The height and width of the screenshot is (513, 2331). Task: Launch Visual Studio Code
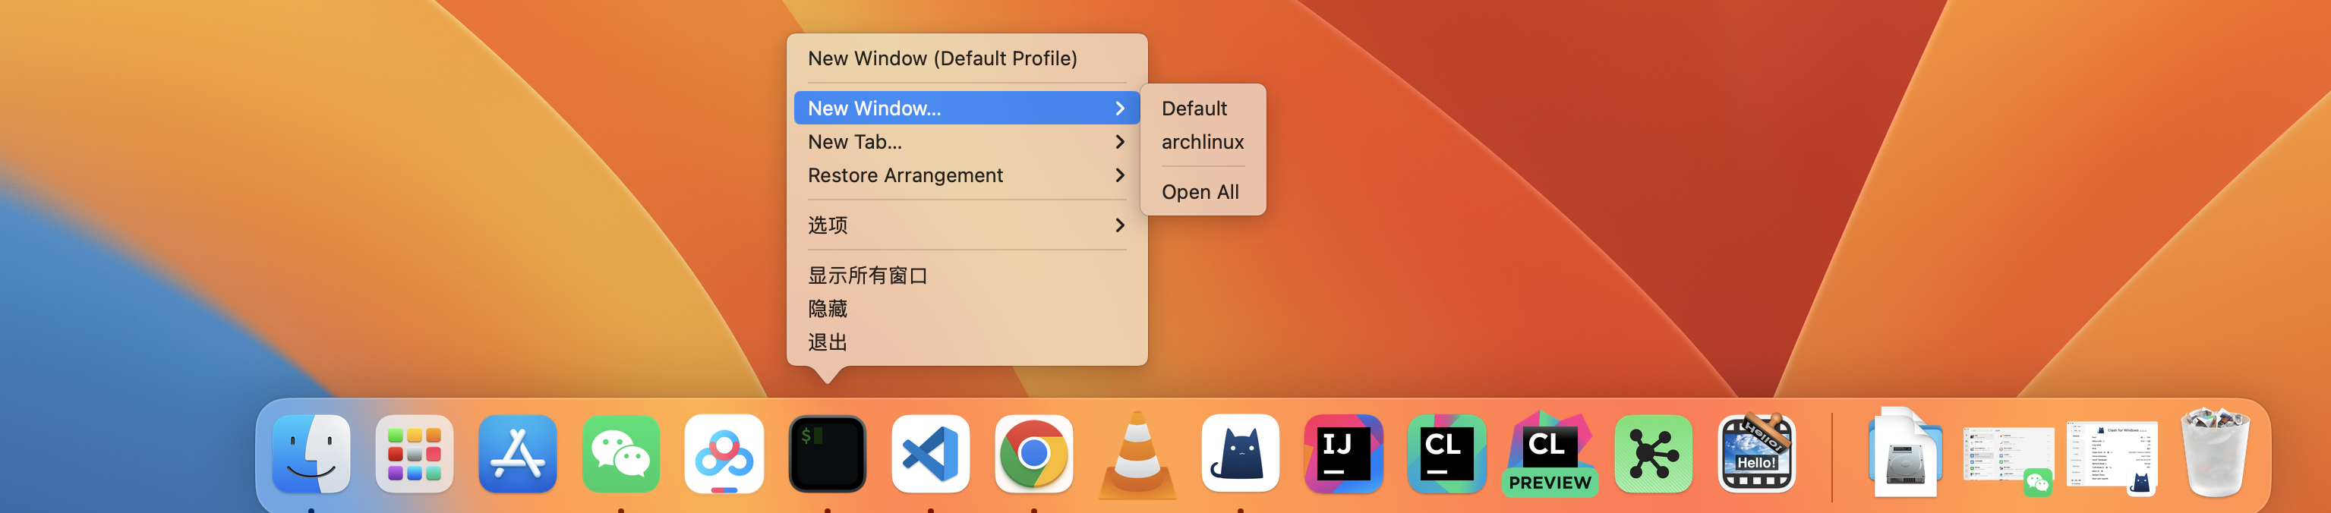pos(930,455)
